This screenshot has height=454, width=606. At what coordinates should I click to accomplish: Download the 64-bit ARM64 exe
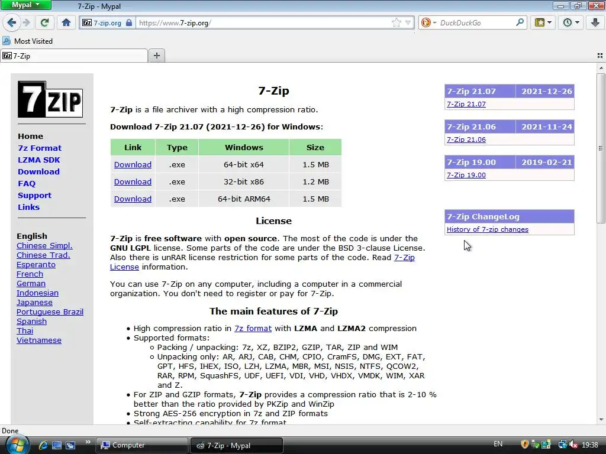(x=133, y=199)
